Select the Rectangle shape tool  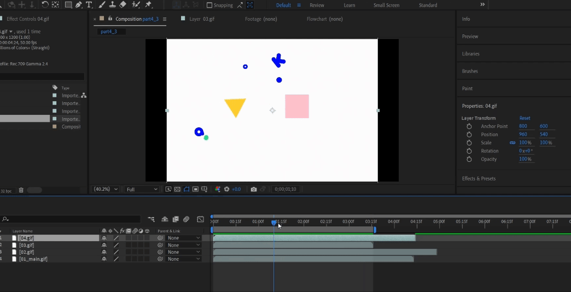tap(68, 5)
